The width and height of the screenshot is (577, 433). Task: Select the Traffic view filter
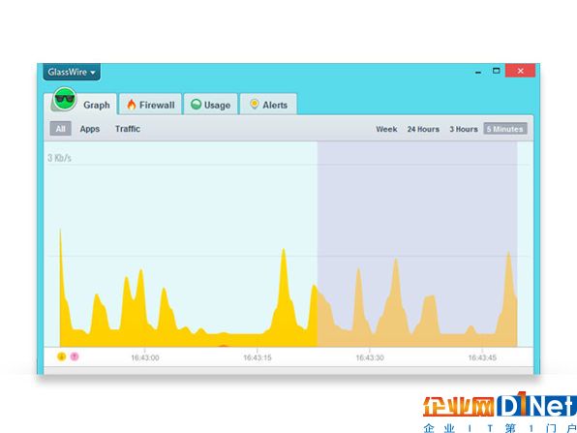(x=128, y=129)
